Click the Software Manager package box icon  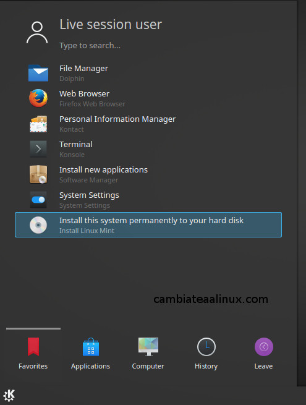(x=38, y=174)
